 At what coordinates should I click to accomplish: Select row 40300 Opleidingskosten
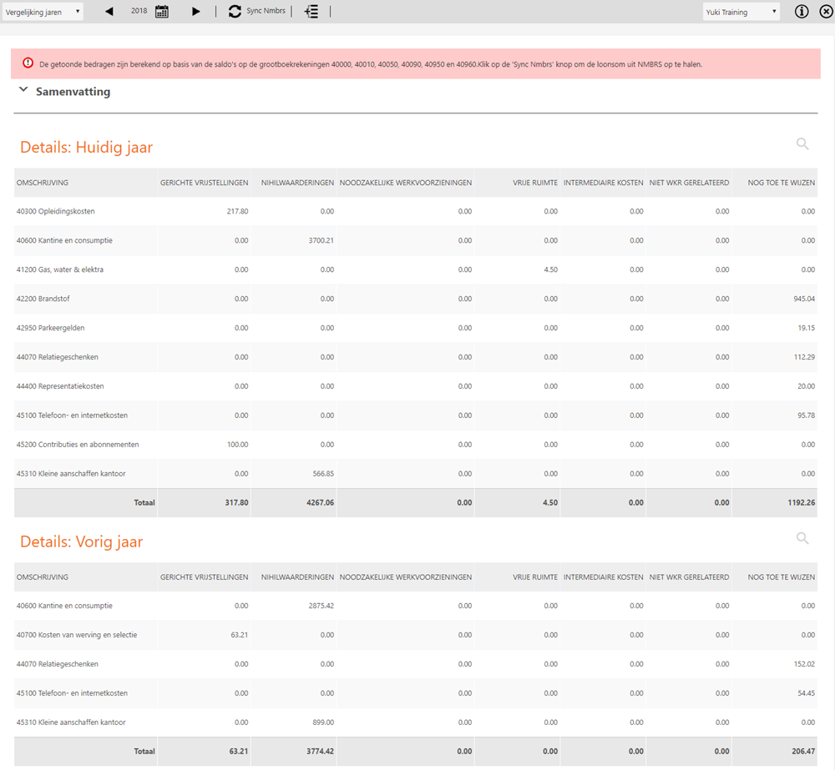click(x=415, y=211)
